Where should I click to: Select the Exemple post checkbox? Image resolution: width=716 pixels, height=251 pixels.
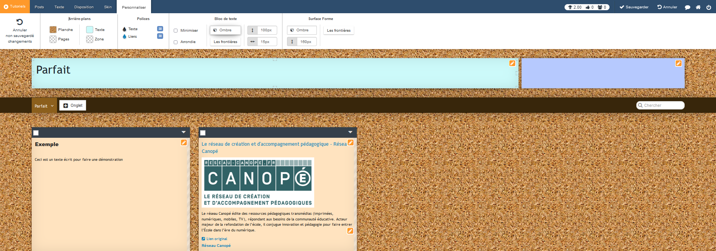(x=36, y=133)
